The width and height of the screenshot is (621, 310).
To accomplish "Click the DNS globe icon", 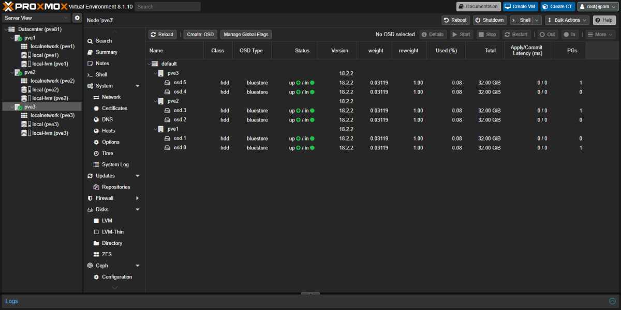I will coord(96,119).
